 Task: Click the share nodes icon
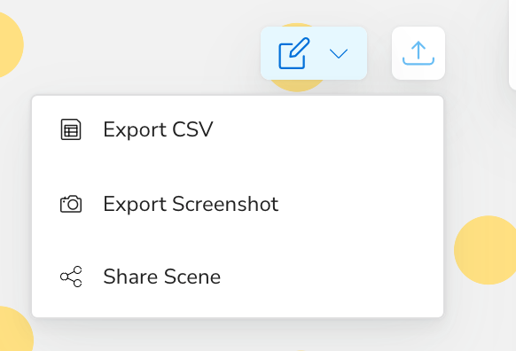(x=71, y=277)
